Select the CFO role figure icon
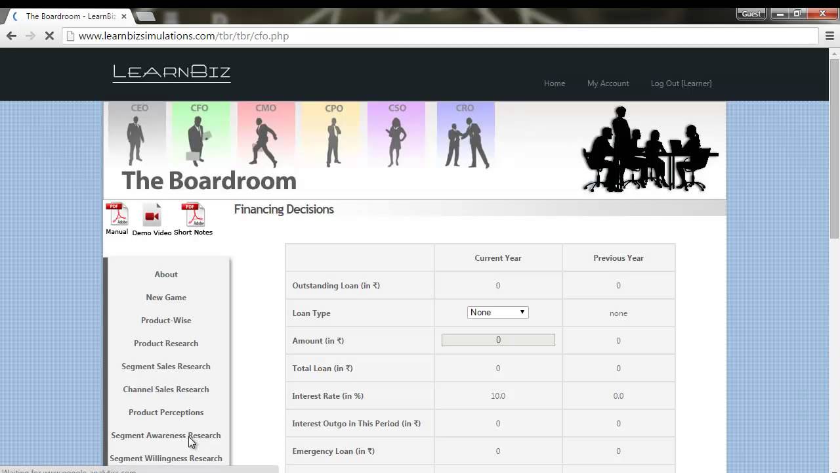This screenshot has width=840, height=473. coord(201,135)
